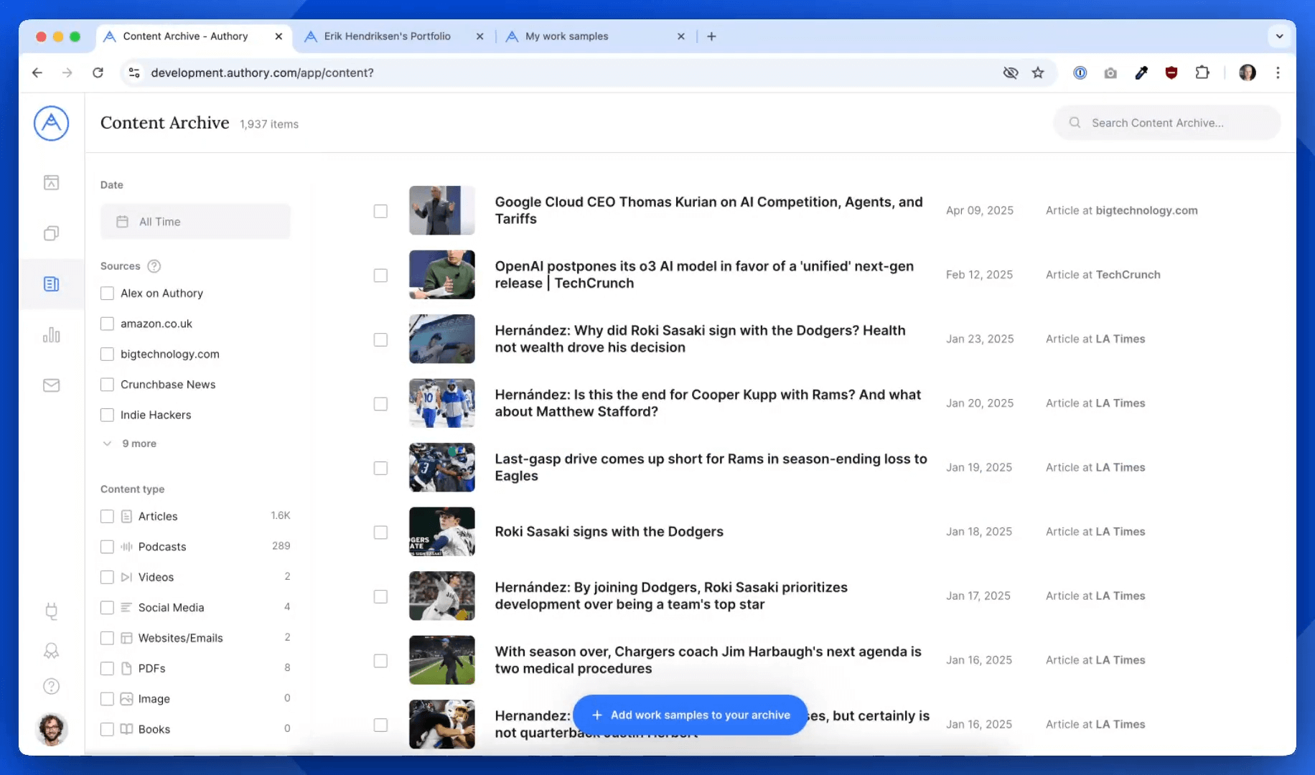Open the All Time date dropdown
This screenshot has height=775, width=1315.
195,222
